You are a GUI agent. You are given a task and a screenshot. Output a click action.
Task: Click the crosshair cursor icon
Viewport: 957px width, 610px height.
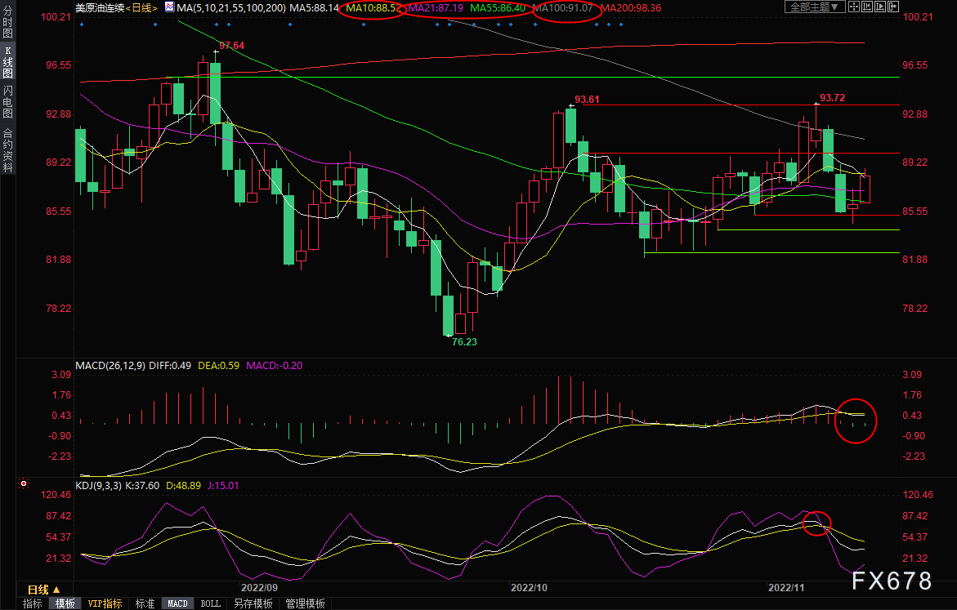click(854, 7)
